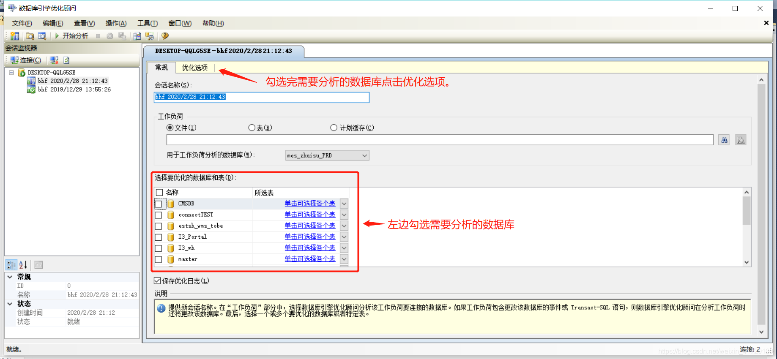
Task: Open the I3_Portal tables dropdown arrow
Action: [344, 237]
